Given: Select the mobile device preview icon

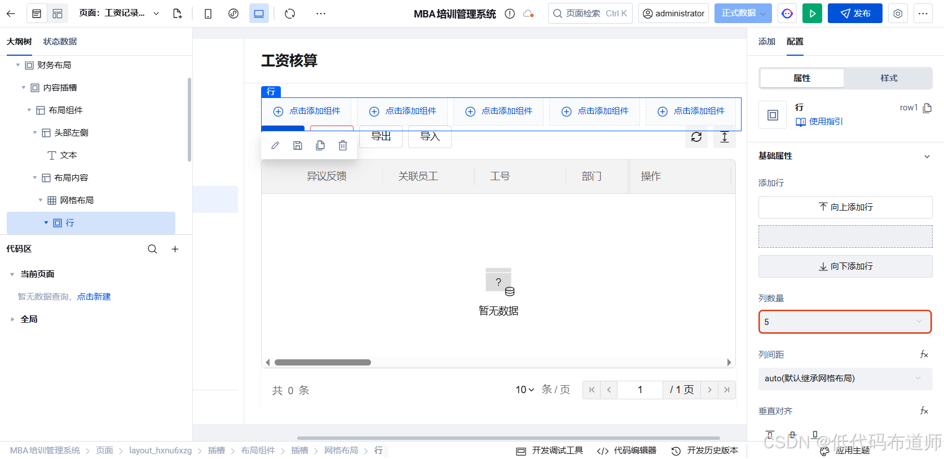Looking at the screenshot, I should click(x=208, y=14).
